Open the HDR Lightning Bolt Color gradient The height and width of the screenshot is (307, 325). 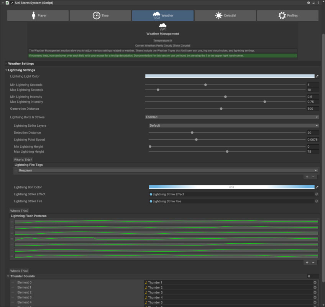click(231, 187)
